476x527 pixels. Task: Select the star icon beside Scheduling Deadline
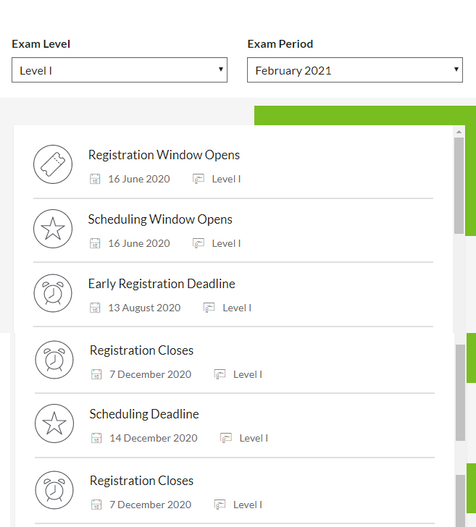click(x=54, y=424)
